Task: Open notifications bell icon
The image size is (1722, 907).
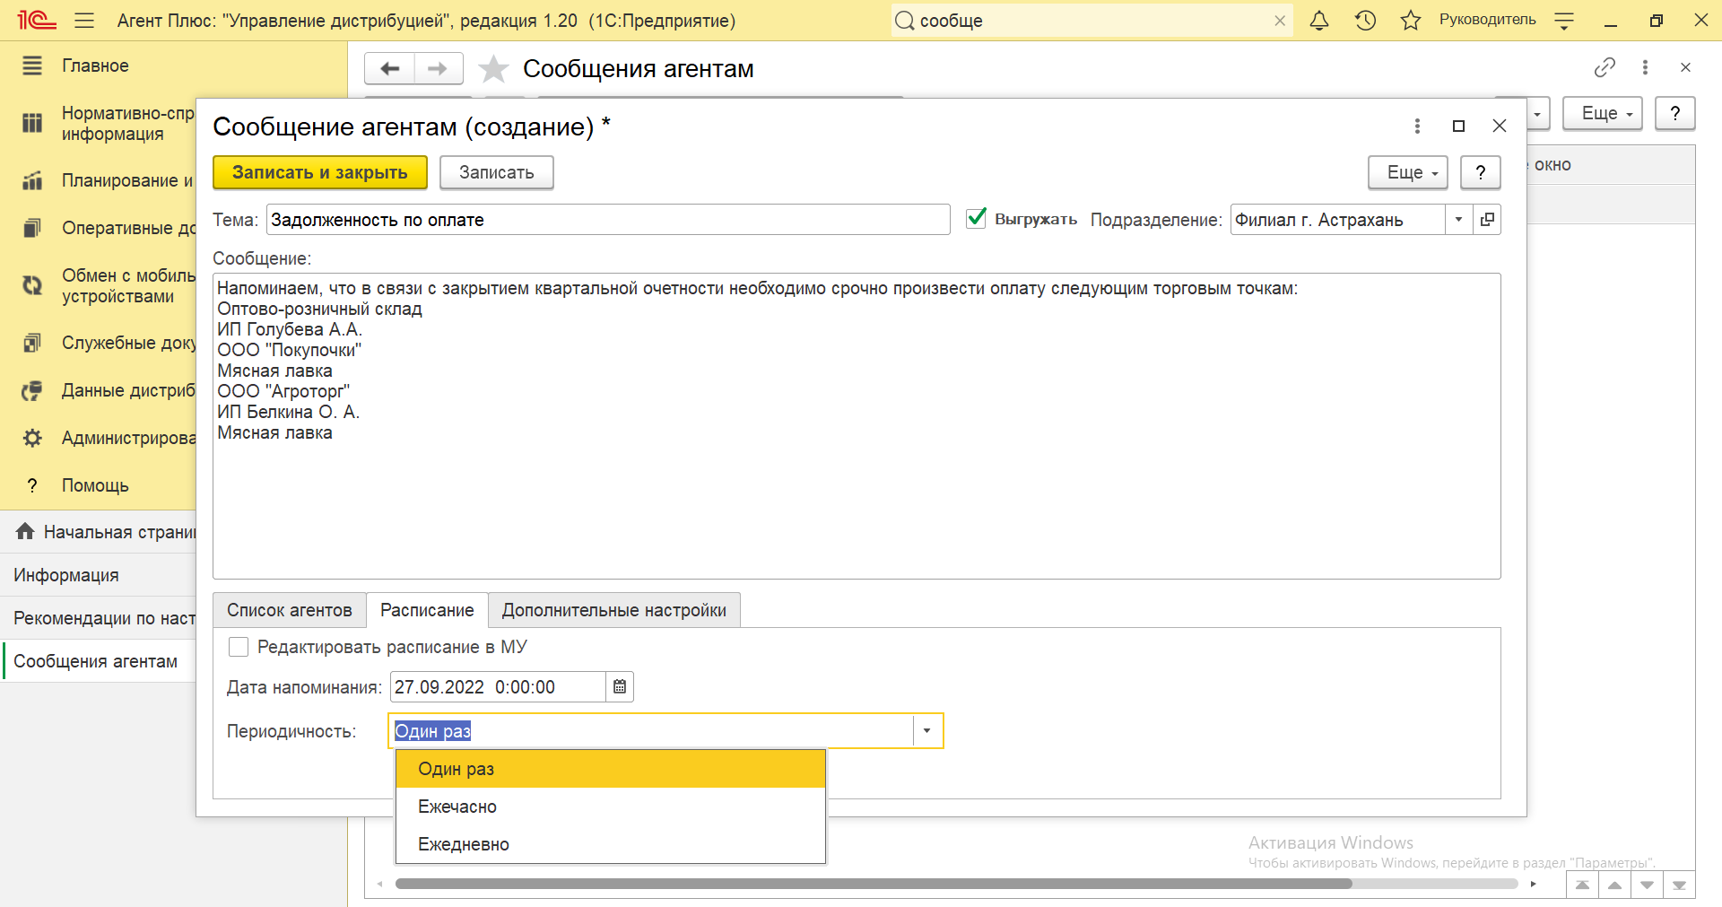Action: tap(1319, 21)
